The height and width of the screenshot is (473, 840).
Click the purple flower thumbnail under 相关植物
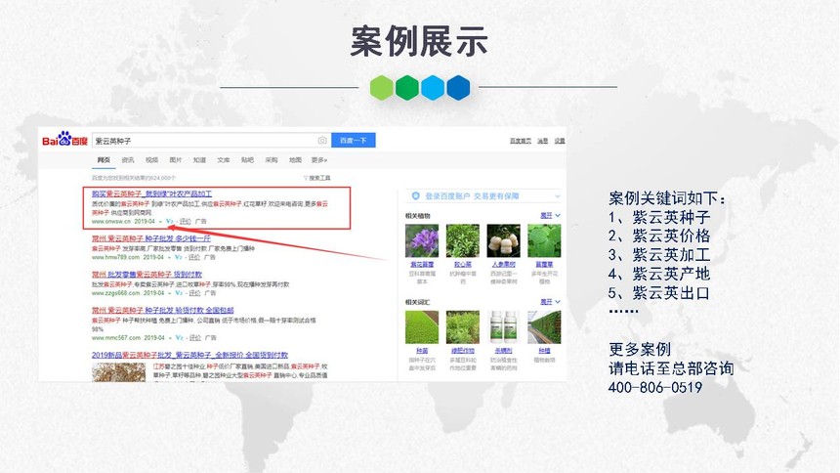(422, 240)
